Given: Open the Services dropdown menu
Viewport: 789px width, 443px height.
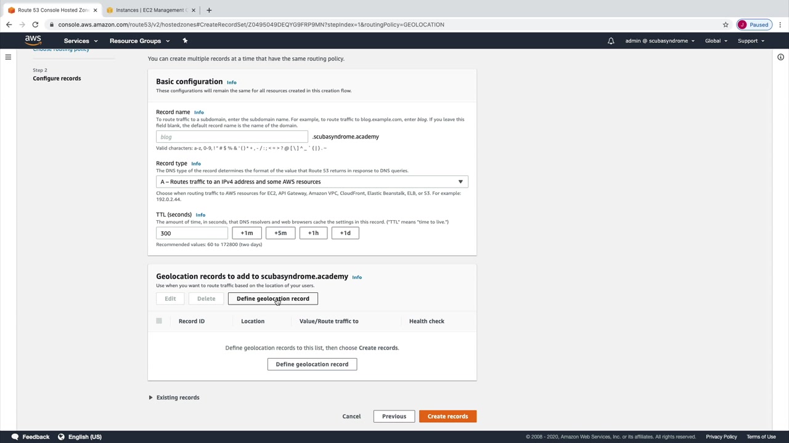Looking at the screenshot, I should tap(81, 41).
